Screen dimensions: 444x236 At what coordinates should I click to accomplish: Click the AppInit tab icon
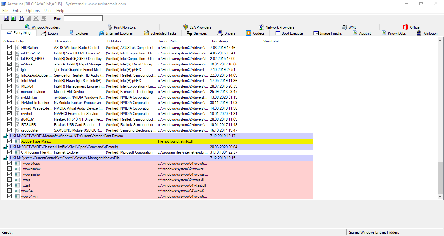click(x=355, y=33)
